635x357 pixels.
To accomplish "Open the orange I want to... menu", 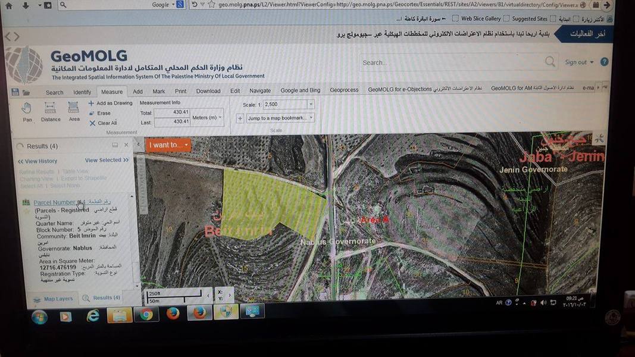I will 168,145.
